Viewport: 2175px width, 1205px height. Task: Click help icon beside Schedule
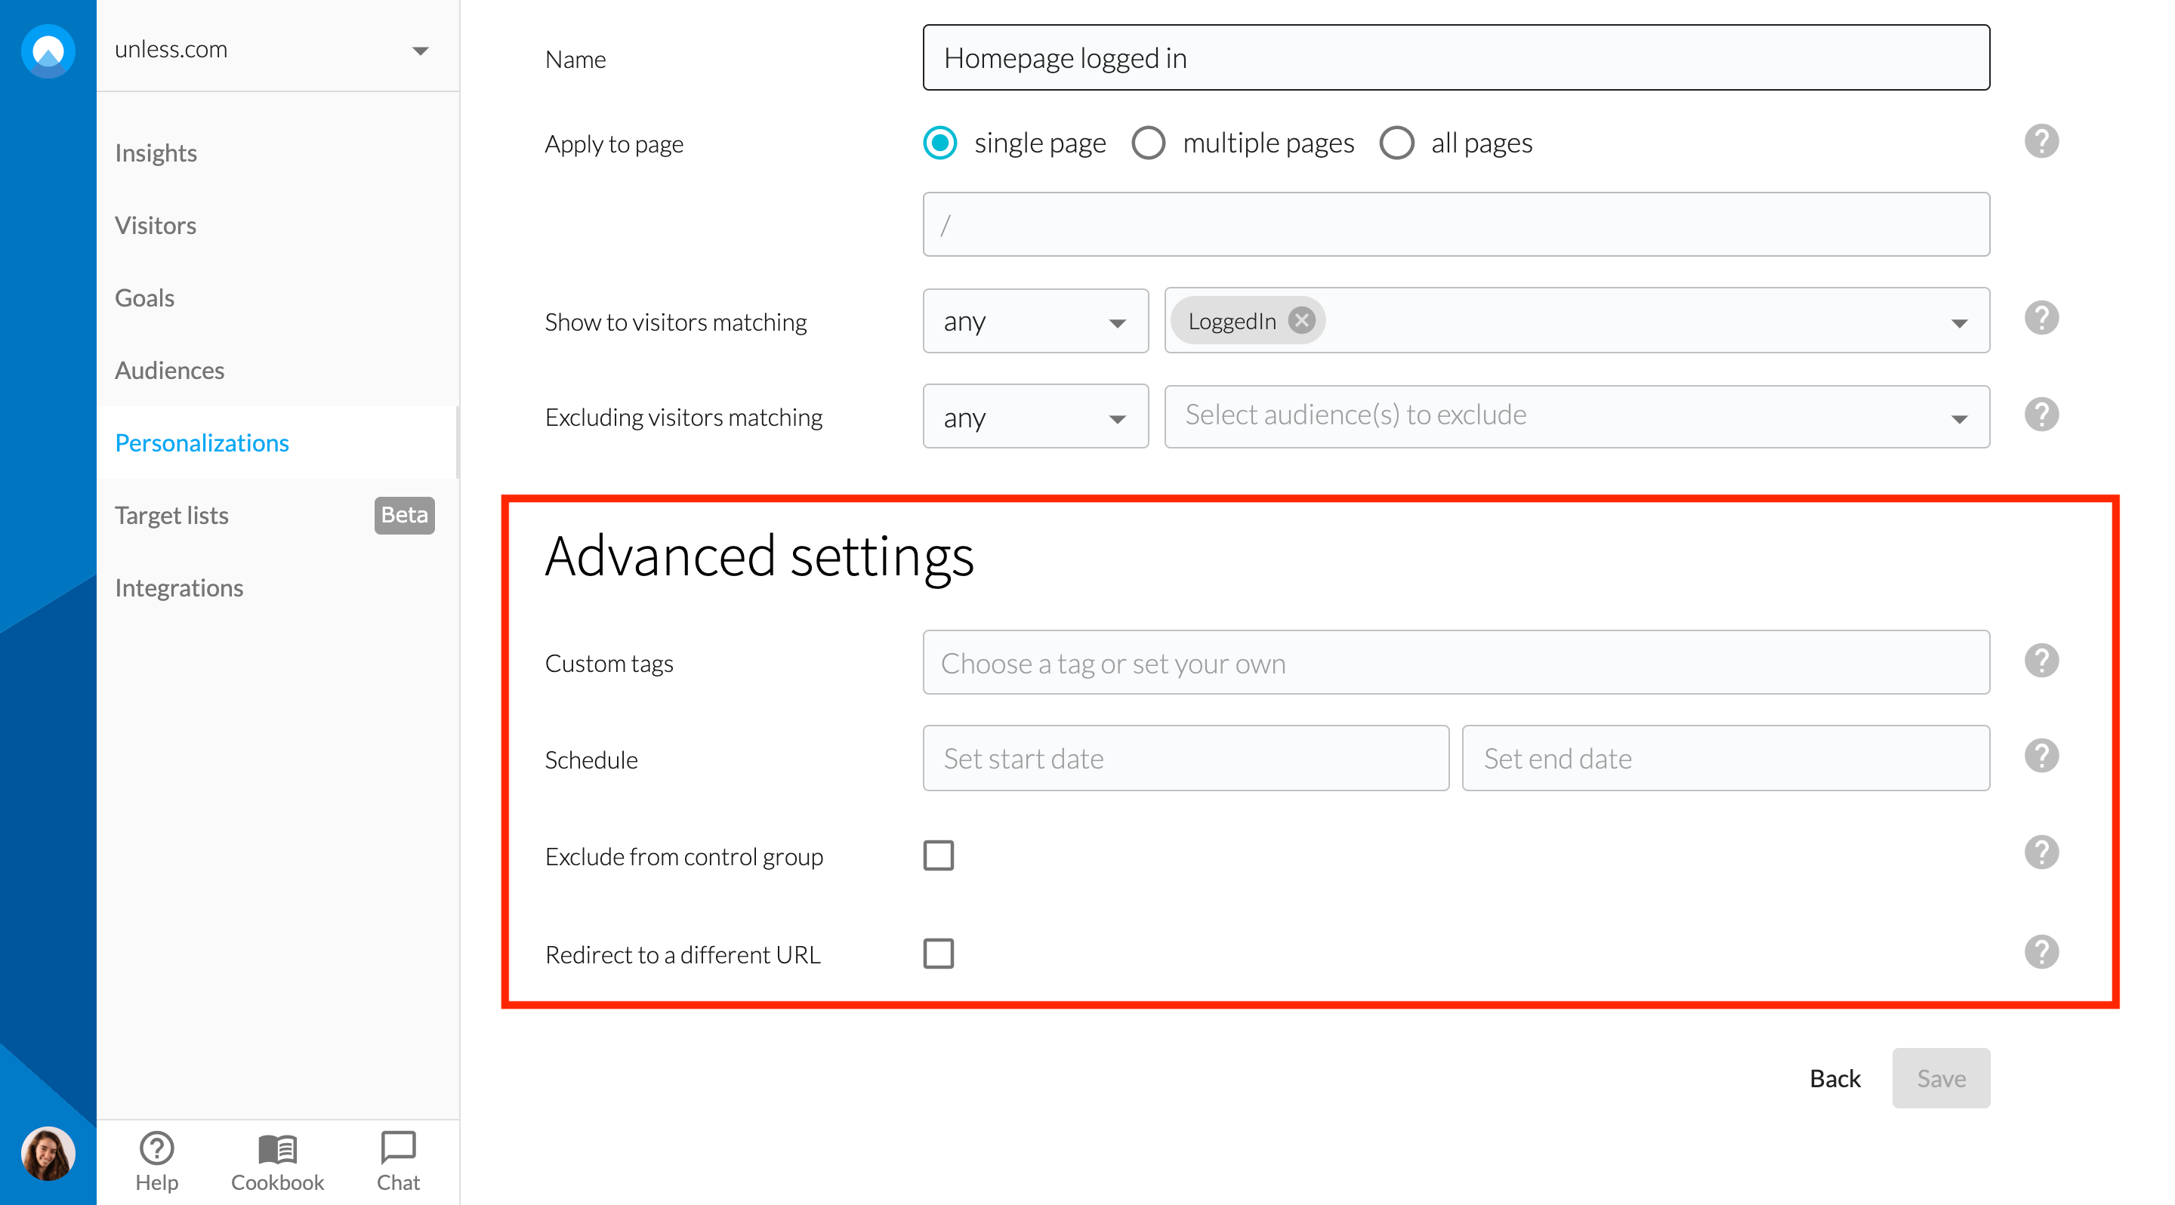click(2041, 756)
